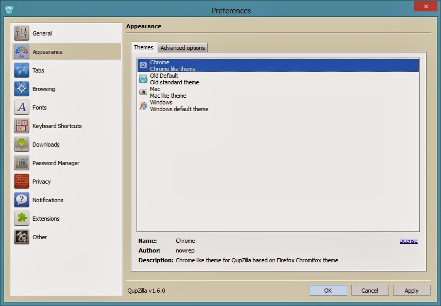Click the Apply button

pos(412,291)
